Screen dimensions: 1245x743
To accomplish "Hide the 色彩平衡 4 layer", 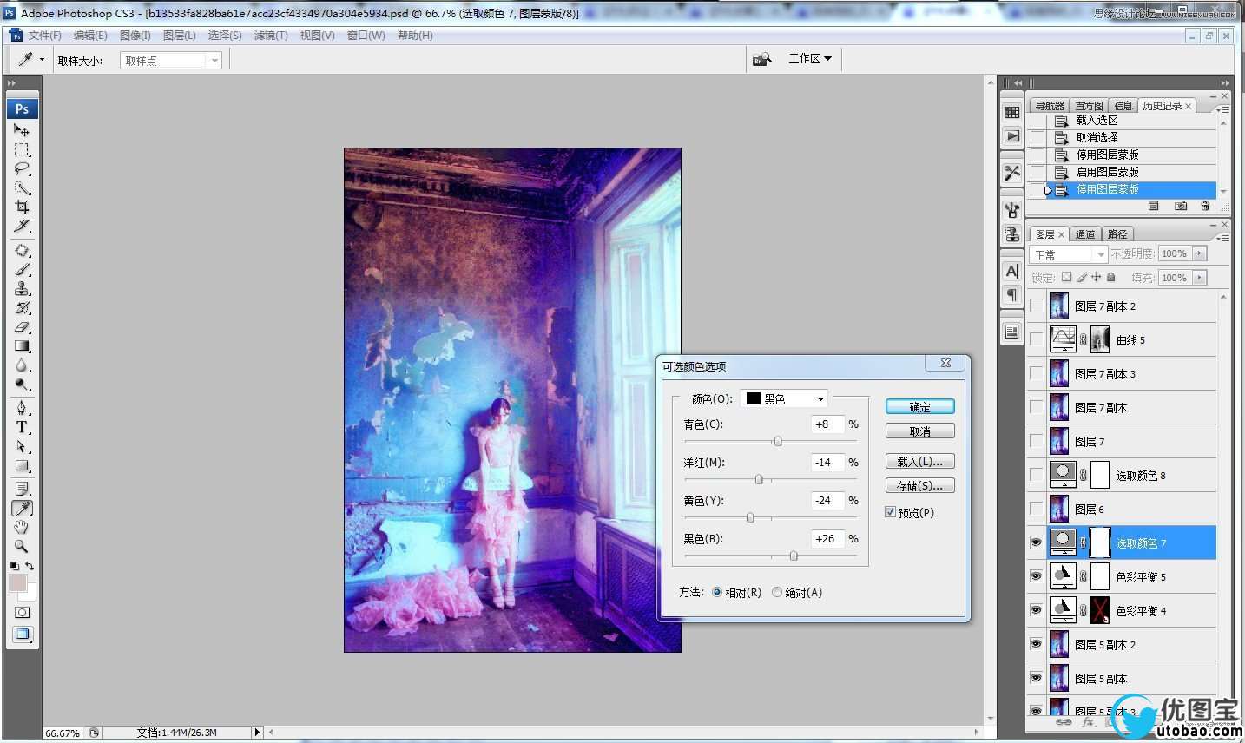I will coord(1036,610).
